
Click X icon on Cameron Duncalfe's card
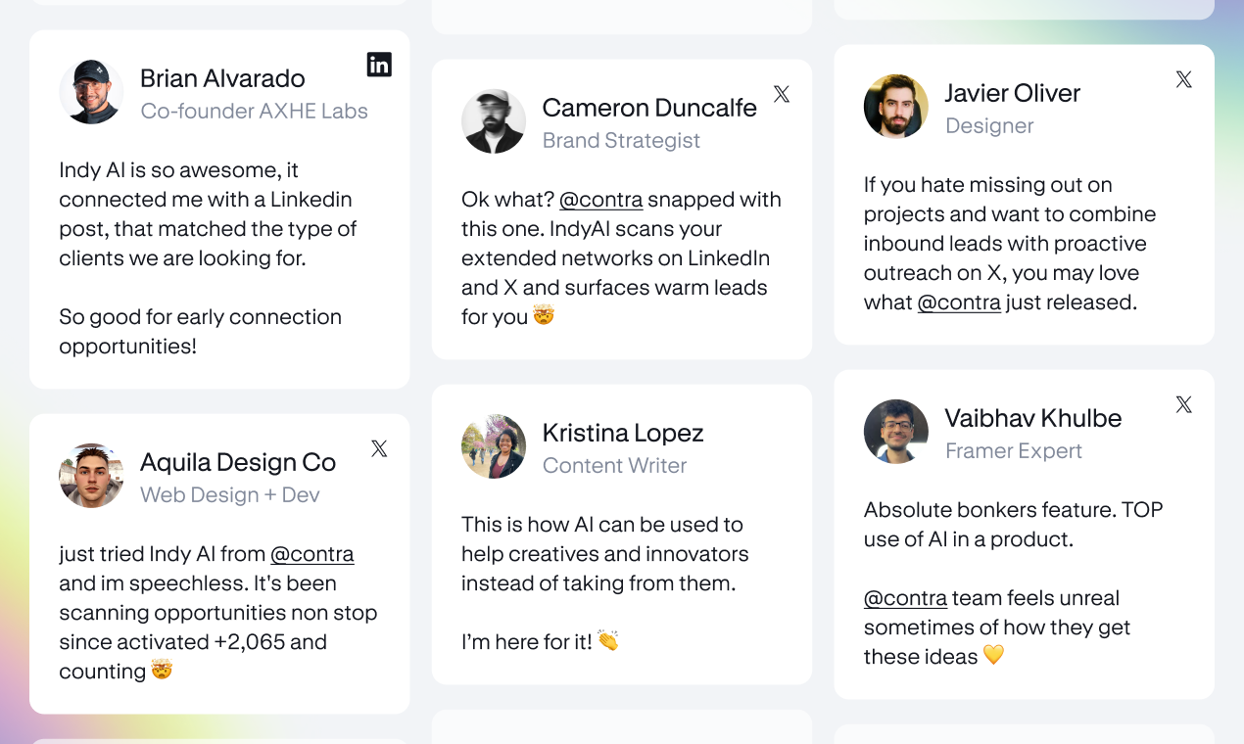pos(782,94)
